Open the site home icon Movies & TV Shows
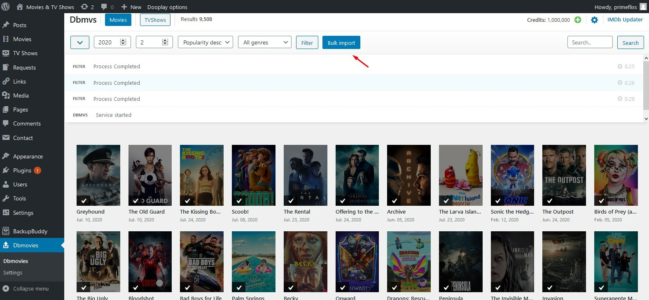 pos(19,7)
